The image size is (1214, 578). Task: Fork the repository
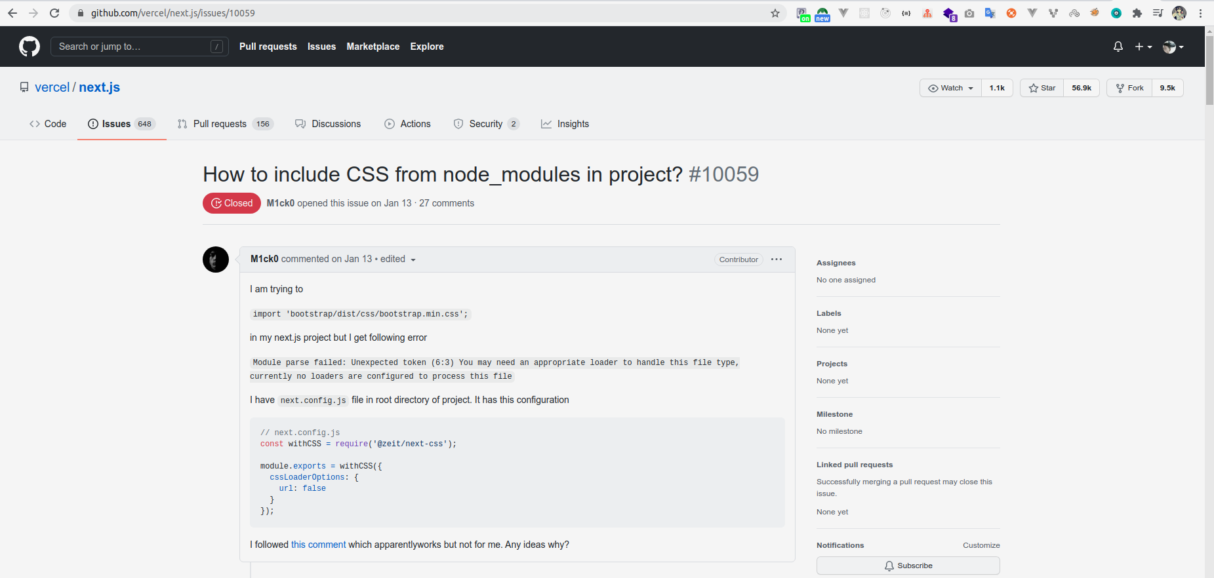(1129, 88)
